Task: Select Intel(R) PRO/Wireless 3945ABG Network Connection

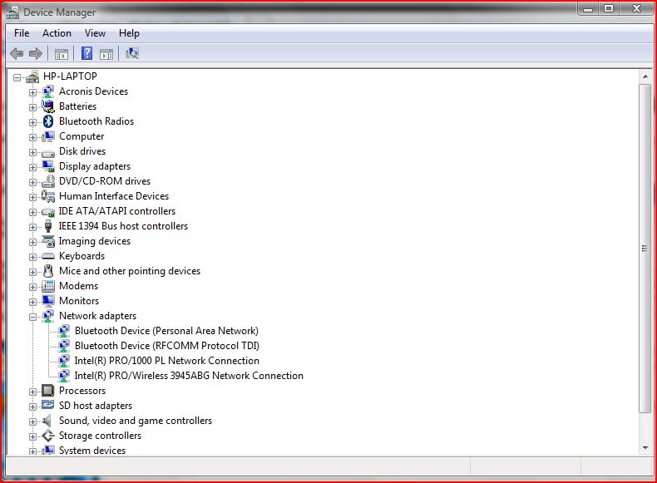Action: [189, 376]
